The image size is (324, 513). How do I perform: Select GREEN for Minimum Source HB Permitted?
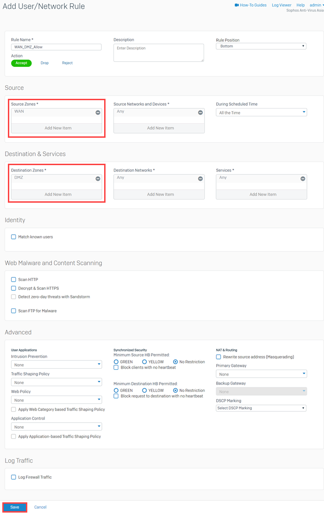(117, 362)
